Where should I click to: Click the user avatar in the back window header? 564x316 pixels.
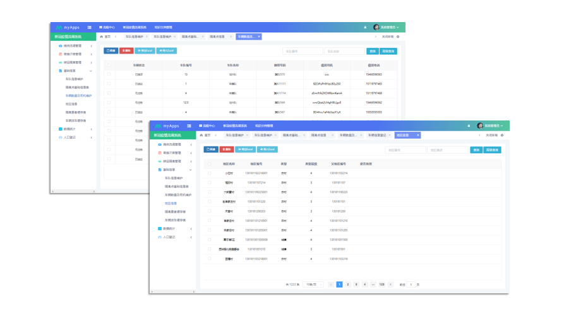376,27
